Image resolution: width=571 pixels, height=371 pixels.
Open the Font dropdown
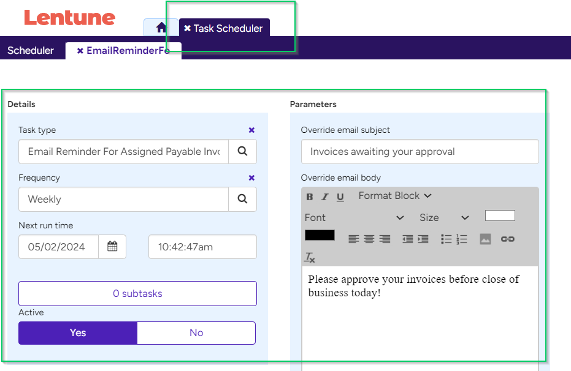[x=354, y=218]
